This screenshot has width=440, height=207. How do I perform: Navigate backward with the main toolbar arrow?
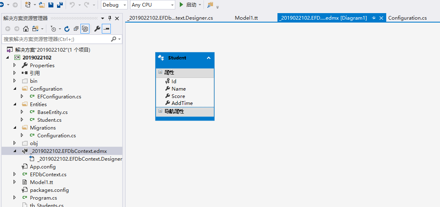coord(1,5)
